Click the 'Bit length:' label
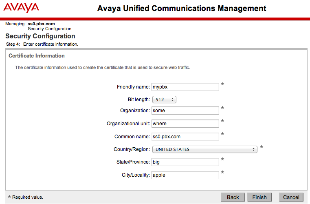Screen dimensions: 310x204 pyautogui.click(x=139, y=100)
